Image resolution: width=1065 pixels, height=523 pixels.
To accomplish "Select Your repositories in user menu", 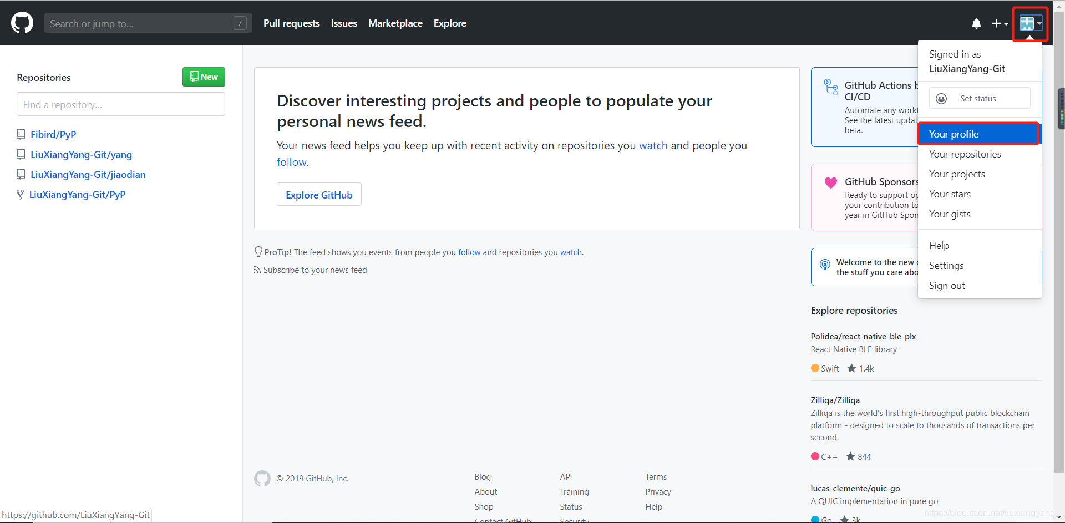I will tap(980, 154).
